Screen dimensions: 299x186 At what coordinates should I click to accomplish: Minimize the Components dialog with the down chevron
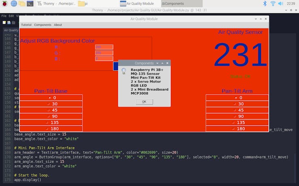tap(157, 63)
